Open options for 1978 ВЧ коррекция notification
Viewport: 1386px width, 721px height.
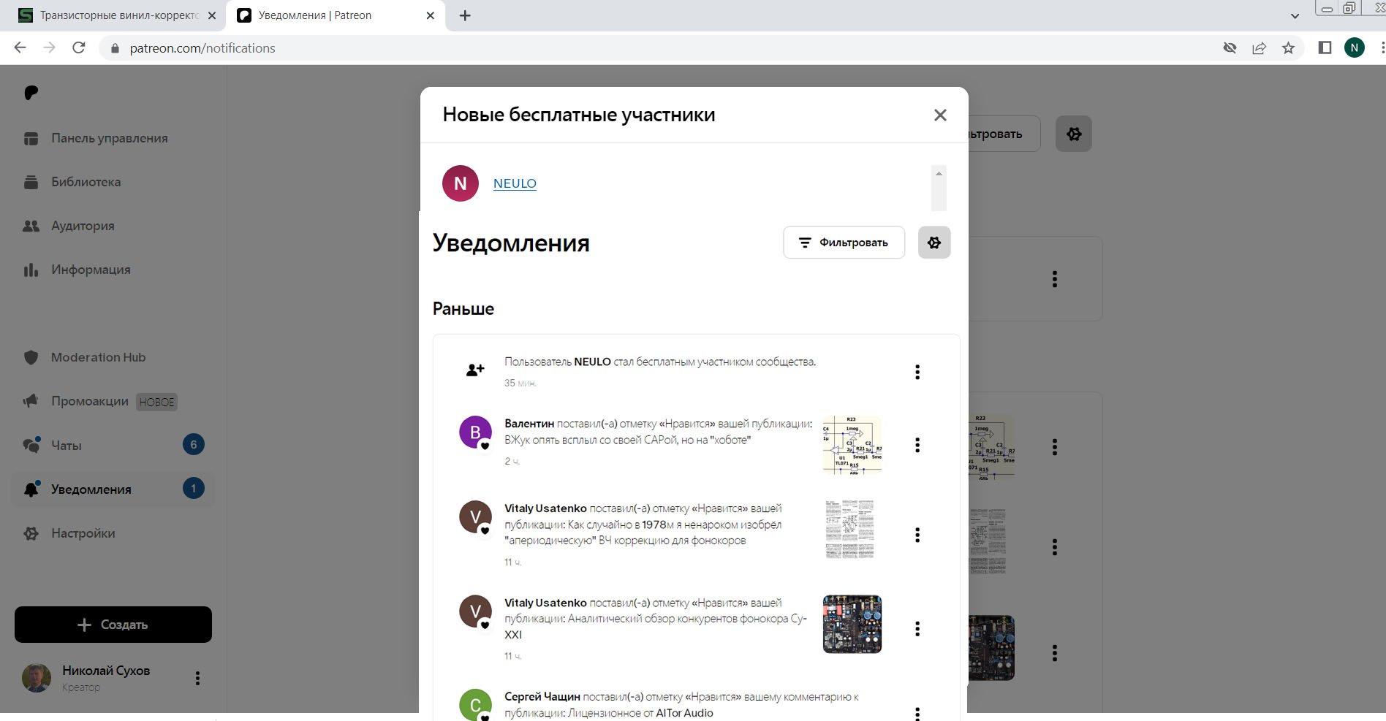pos(917,535)
